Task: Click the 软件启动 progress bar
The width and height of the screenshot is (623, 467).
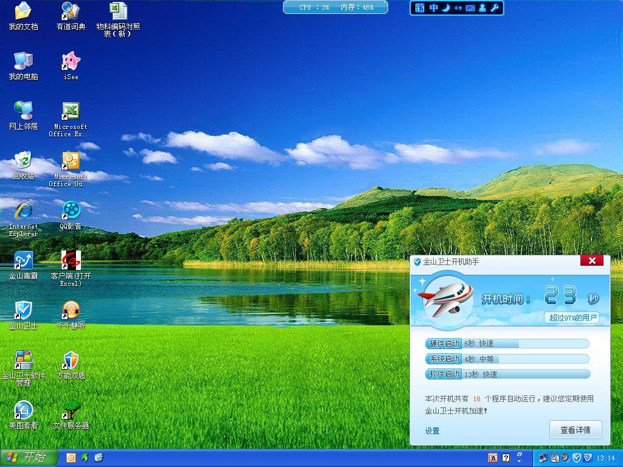Action: pos(507,374)
